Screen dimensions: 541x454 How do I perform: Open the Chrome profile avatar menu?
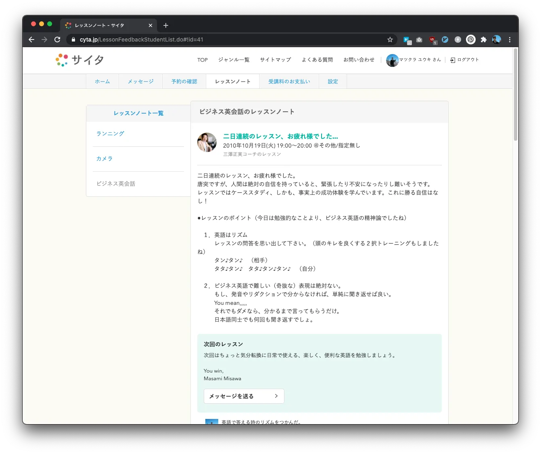point(497,40)
